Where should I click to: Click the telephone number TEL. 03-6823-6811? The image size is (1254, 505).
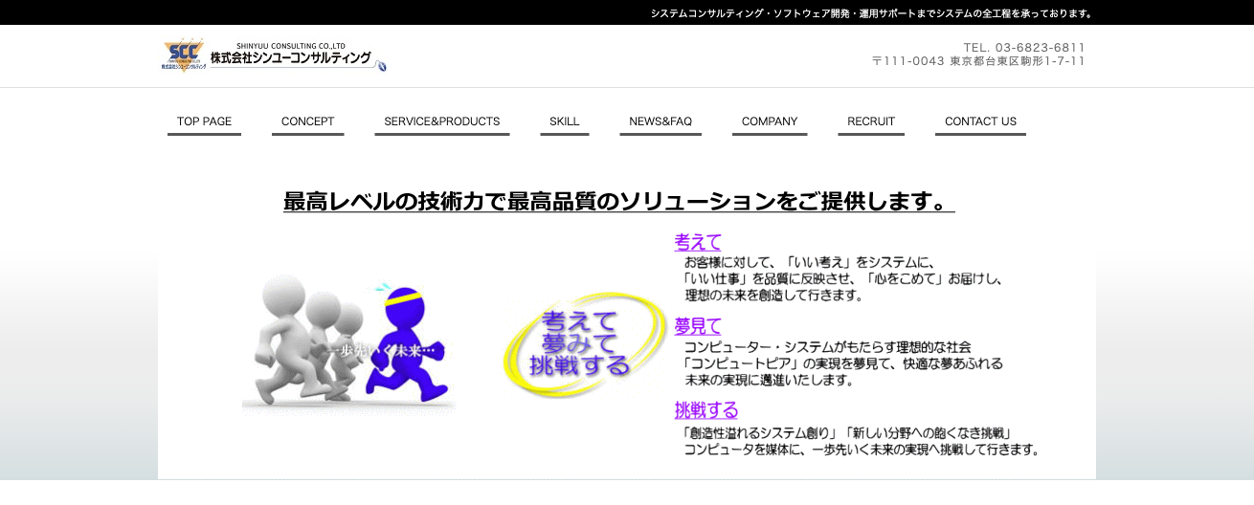[x=1024, y=47]
